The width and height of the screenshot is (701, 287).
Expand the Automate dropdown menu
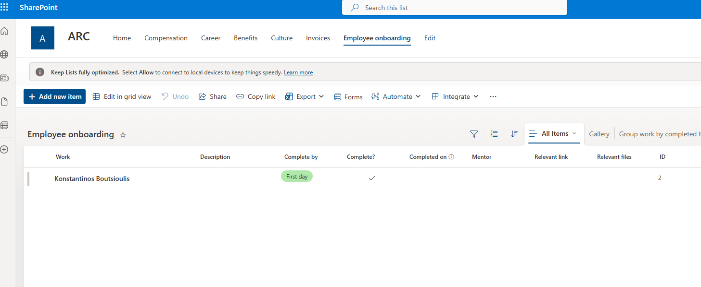click(x=396, y=96)
